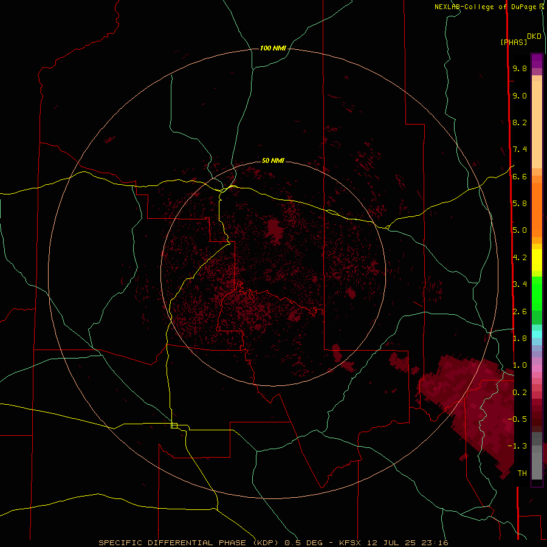Pick the peach swatch in the color bar

point(537,125)
